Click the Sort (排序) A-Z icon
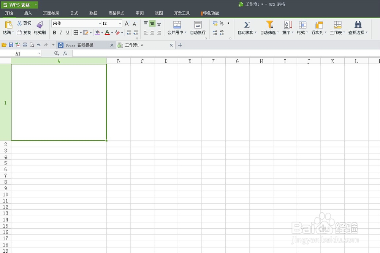This screenshot has width=380, height=253. point(288,24)
